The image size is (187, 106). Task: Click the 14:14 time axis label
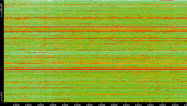(175, 105)
